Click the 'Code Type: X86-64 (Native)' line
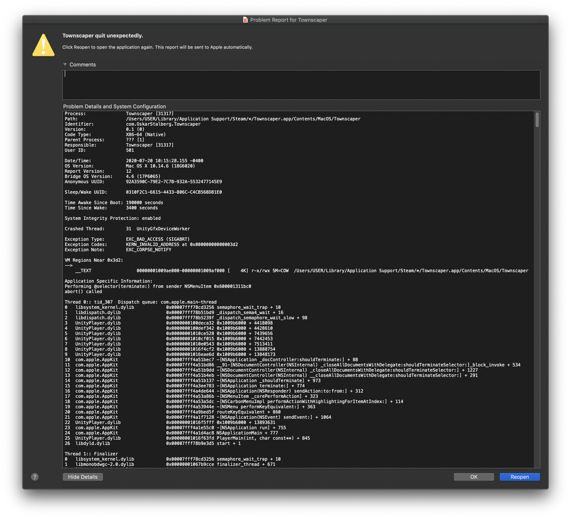Image resolution: width=571 pixels, height=519 pixels. pyautogui.click(x=115, y=135)
